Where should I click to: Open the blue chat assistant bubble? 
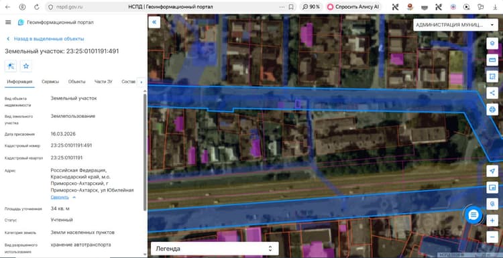pyautogui.click(x=473, y=215)
